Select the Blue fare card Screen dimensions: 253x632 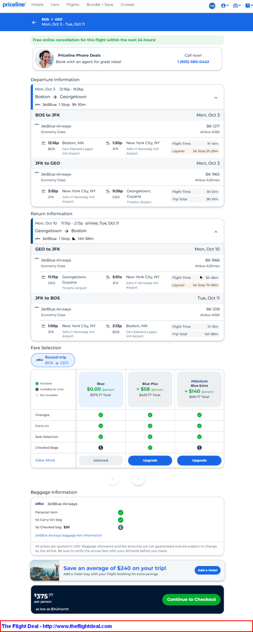point(101,389)
